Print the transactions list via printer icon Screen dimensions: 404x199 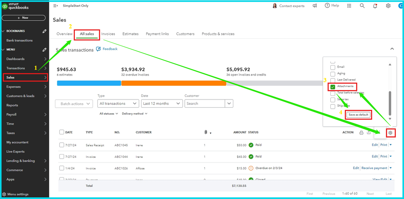tap(362, 133)
